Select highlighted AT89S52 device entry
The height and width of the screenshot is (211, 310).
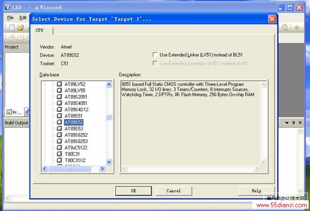pyautogui.click(x=74, y=122)
